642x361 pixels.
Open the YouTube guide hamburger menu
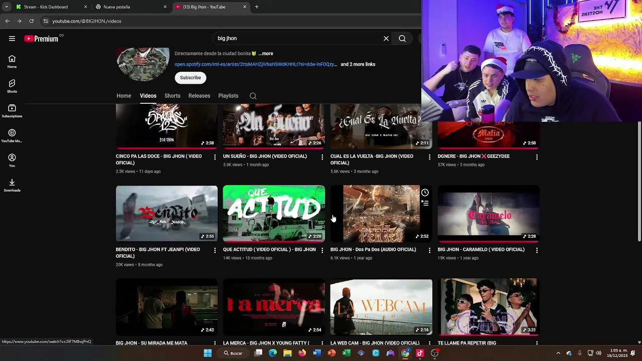pos(12,39)
